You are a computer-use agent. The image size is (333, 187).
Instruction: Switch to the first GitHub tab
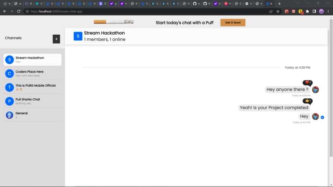196,4
